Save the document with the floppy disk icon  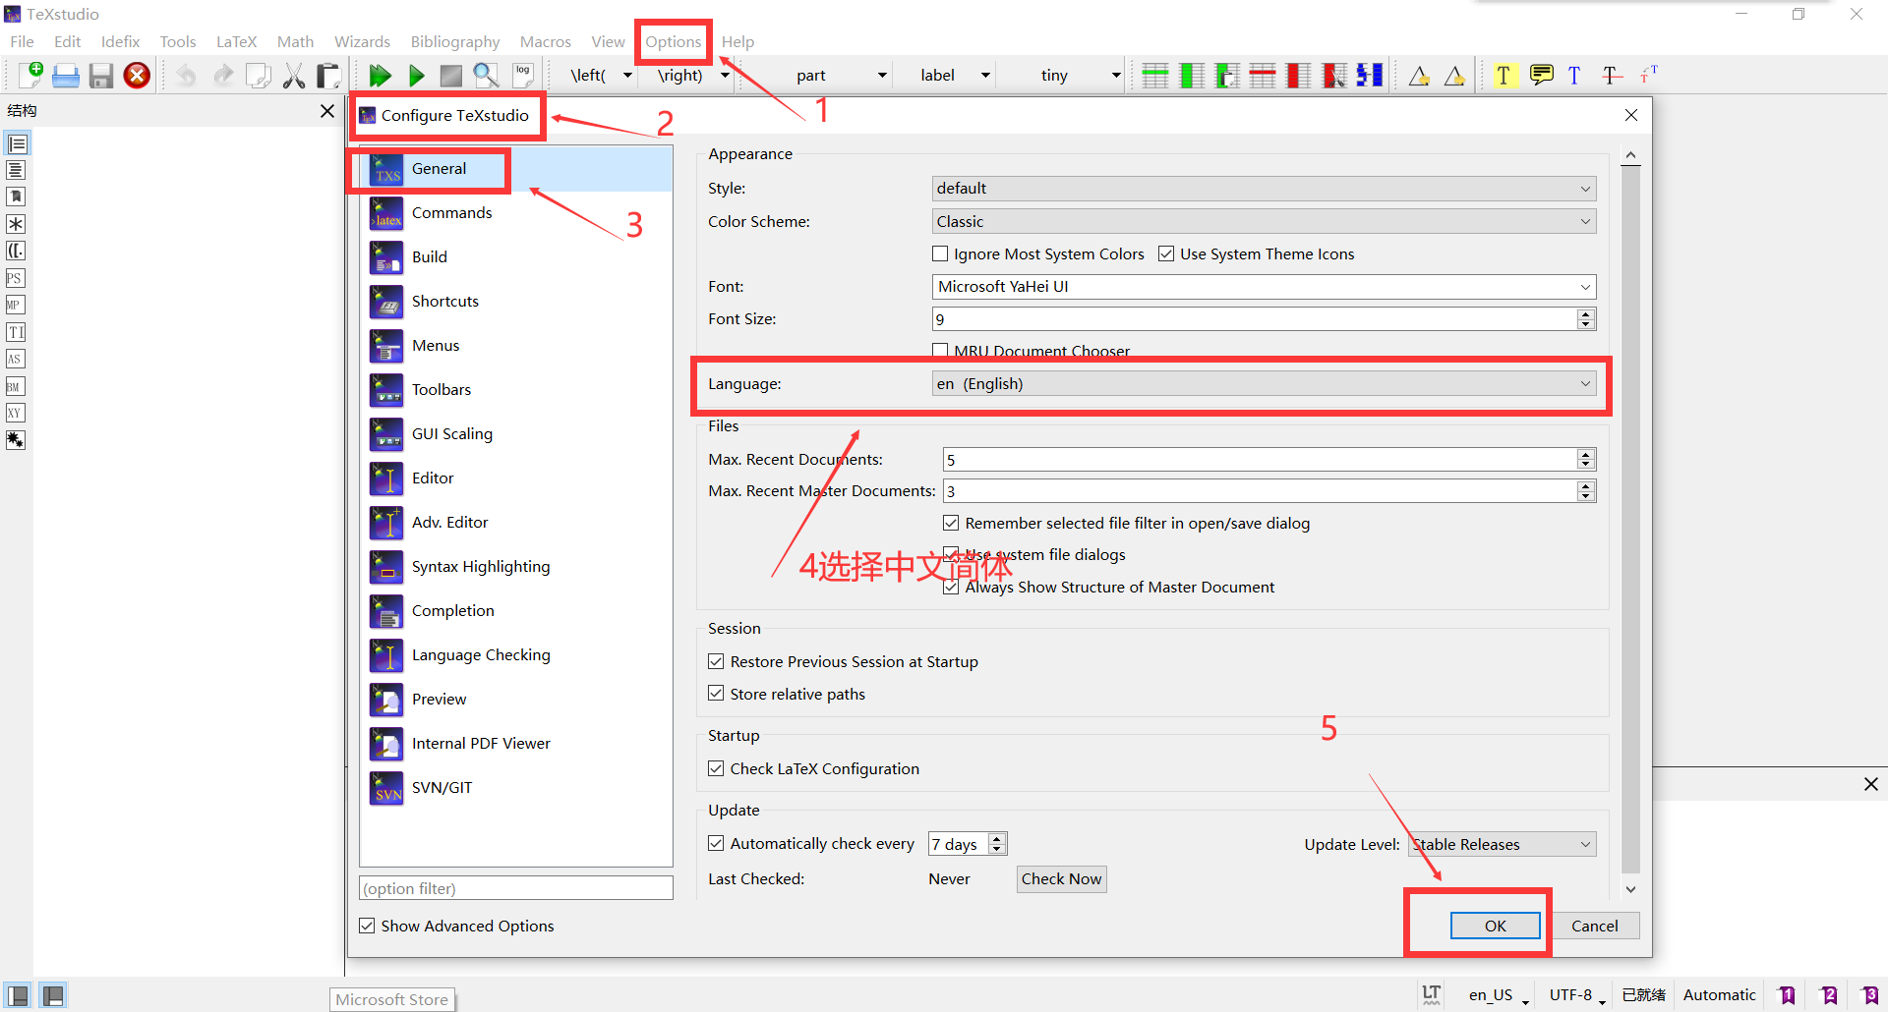(x=101, y=76)
